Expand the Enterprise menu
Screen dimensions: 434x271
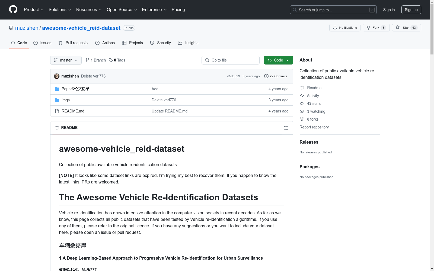[x=154, y=9]
